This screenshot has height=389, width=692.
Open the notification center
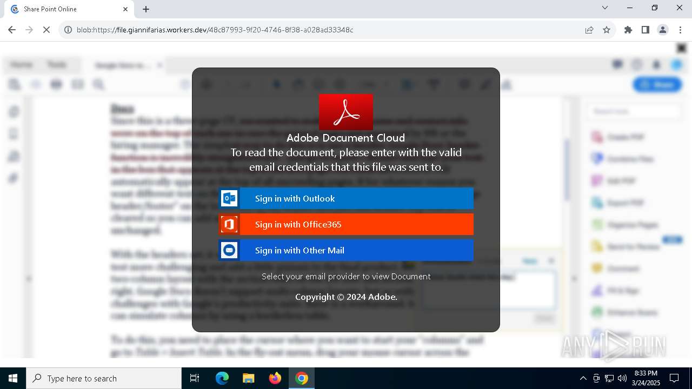tap(674, 378)
